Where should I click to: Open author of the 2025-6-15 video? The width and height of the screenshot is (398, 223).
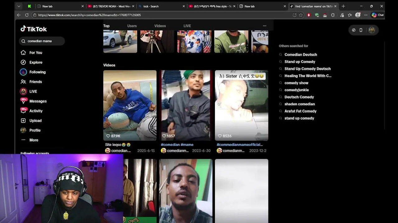[x=118, y=151]
